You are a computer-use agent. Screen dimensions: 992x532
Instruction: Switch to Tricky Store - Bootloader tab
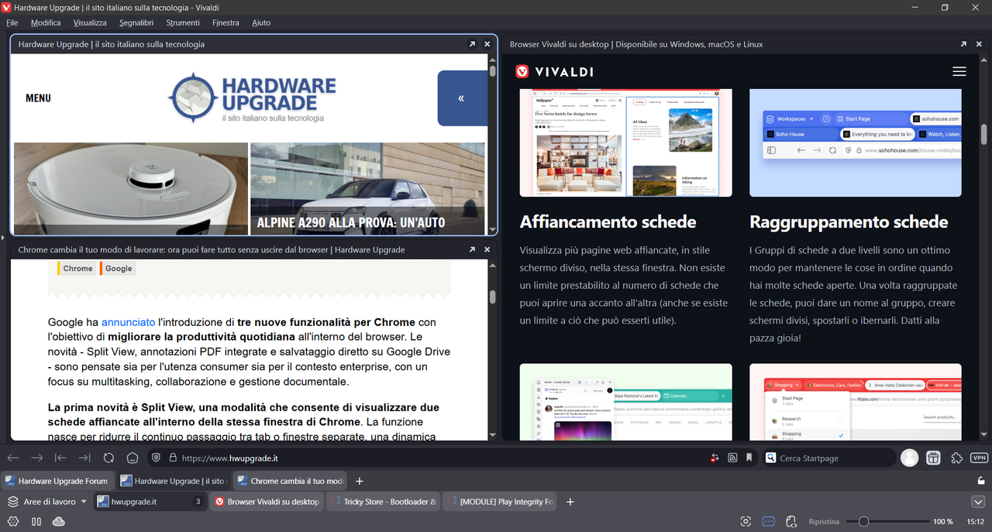click(384, 502)
